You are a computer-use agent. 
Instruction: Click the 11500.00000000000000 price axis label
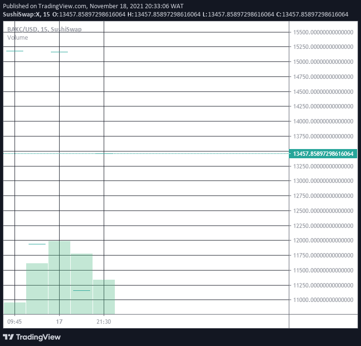[x=323, y=270]
